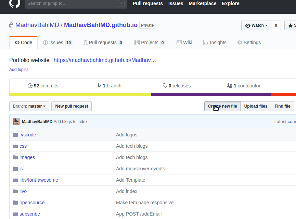Click the contributors people icon
This screenshot has height=219, width=296.
tap(230, 86)
